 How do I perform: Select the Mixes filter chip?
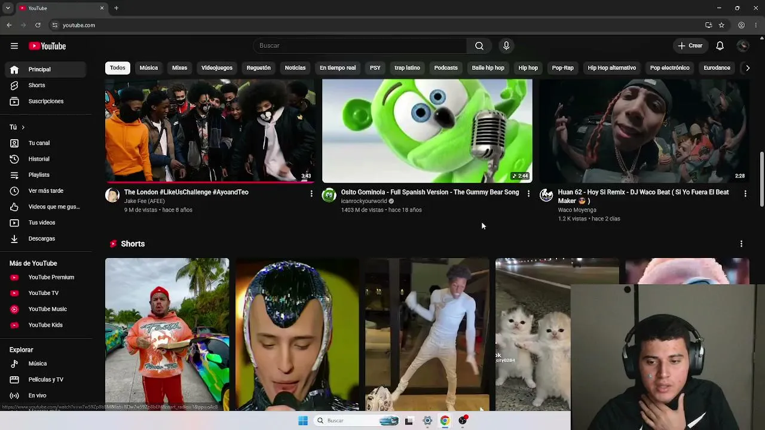180,68
